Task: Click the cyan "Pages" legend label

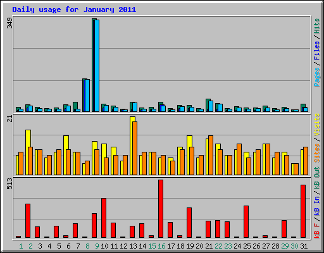Action: (x=316, y=77)
